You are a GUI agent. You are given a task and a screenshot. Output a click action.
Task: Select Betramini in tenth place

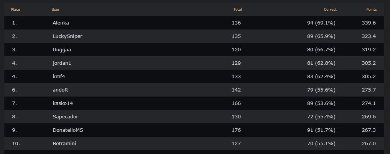click(x=64, y=144)
